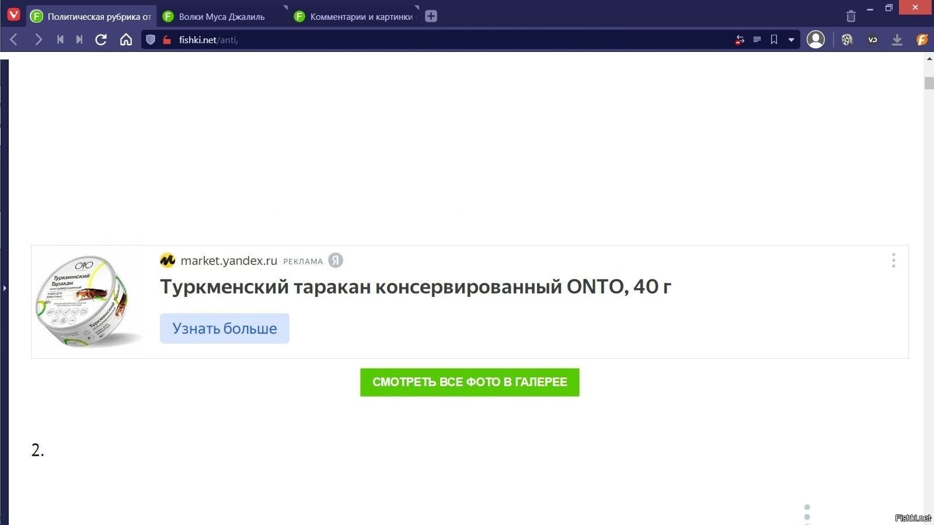
Task: Toggle Reader View for the page
Action: click(x=757, y=40)
